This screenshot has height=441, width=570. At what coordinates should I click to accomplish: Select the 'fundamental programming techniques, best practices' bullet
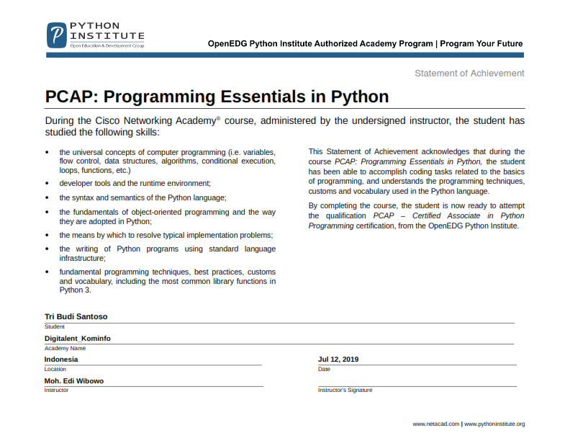point(167,281)
